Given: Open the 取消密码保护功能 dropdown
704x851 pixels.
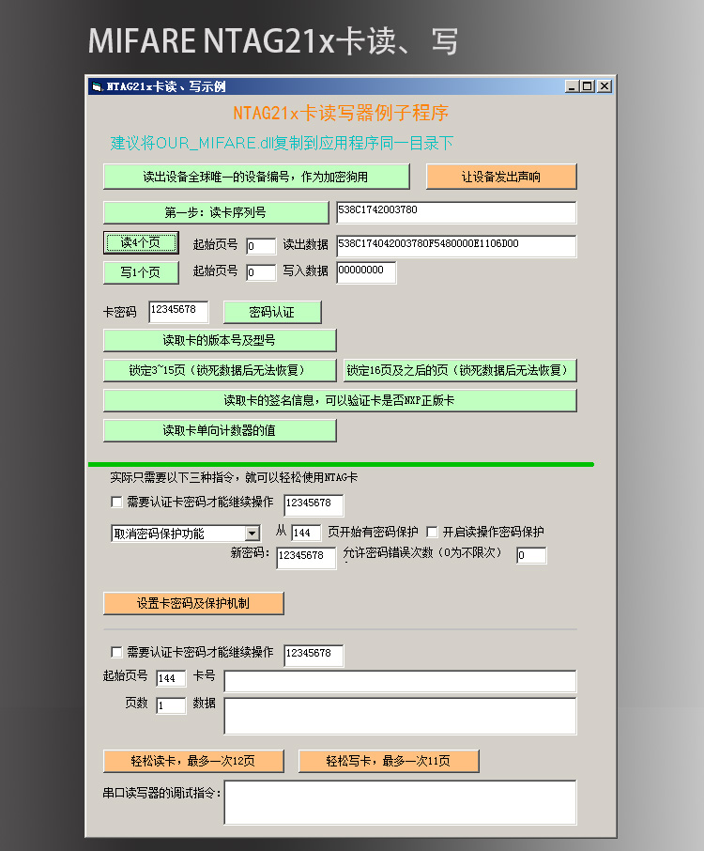Looking at the screenshot, I should pos(252,534).
